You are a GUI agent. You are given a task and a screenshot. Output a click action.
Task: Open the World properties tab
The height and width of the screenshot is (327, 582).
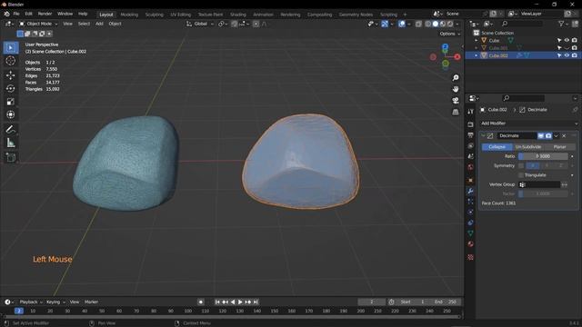[x=471, y=167]
